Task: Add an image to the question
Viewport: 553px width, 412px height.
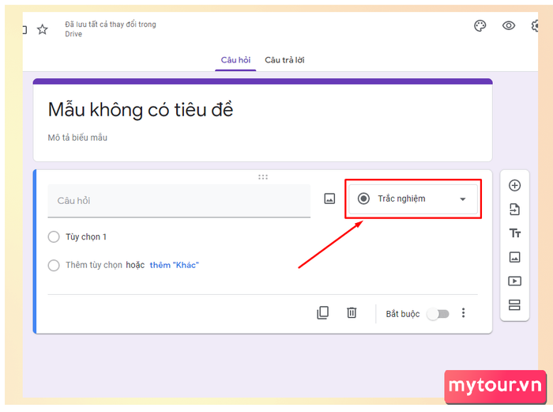Action: point(329,198)
